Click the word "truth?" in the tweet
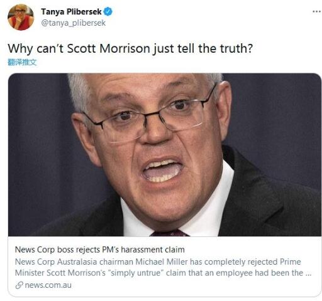This screenshot has height=301, width=322. pos(236,48)
